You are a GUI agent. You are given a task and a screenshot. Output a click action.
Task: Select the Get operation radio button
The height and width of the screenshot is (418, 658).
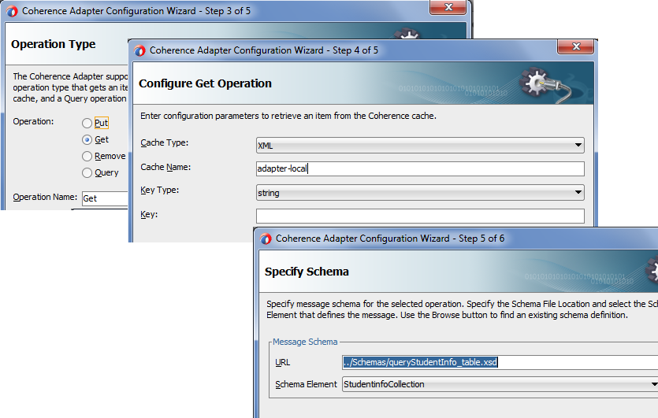[87, 139]
